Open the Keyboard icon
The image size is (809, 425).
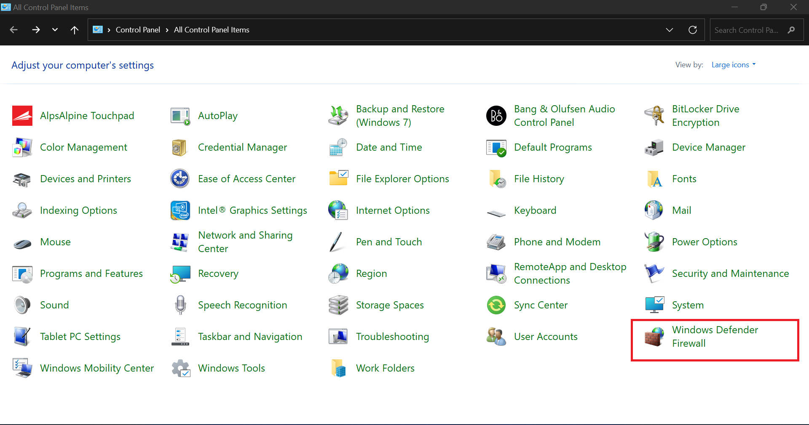tap(496, 213)
